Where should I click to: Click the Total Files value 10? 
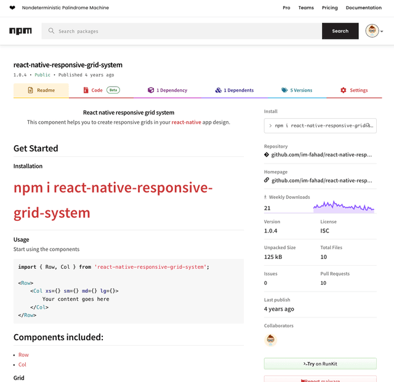click(x=324, y=257)
